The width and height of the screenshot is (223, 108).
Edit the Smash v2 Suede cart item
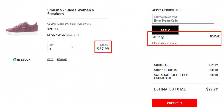50,59
